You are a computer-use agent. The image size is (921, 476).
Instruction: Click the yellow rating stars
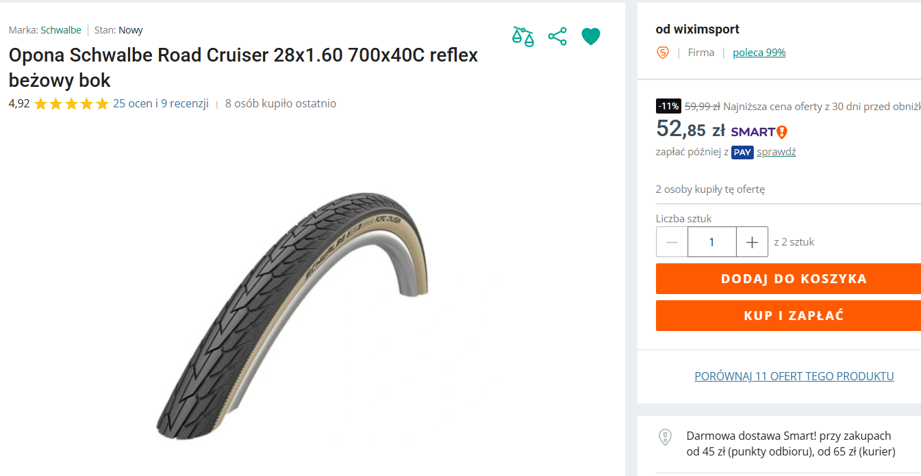(71, 104)
